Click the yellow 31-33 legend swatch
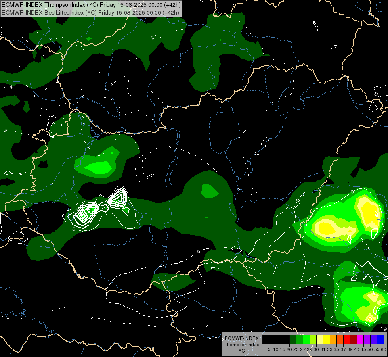The height and width of the screenshot is (357, 388). tap(327, 339)
